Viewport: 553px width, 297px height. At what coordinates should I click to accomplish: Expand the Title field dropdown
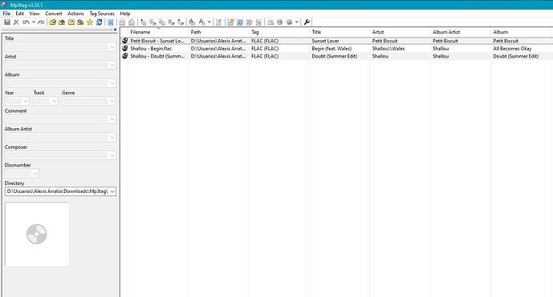click(x=112, y=46)
